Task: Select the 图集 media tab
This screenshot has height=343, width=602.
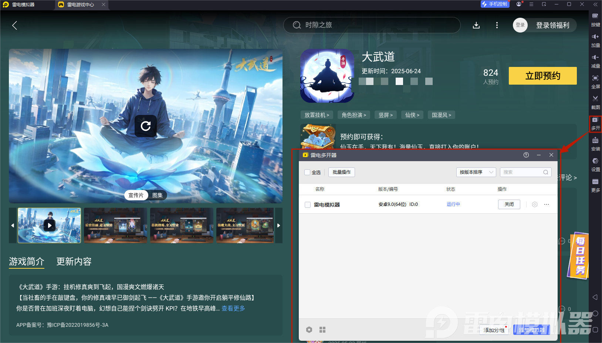Action: pyautogui.click(x=158, y=195)
